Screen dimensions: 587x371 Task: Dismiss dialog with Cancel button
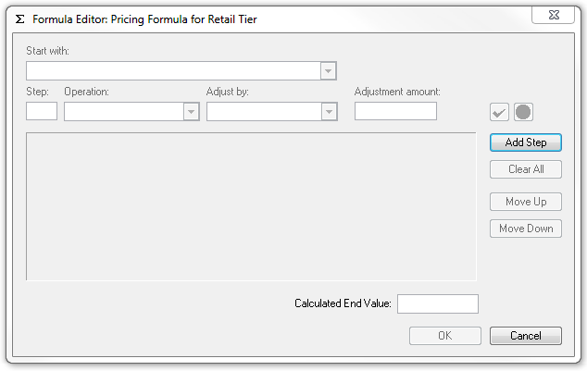pos(526,336)
